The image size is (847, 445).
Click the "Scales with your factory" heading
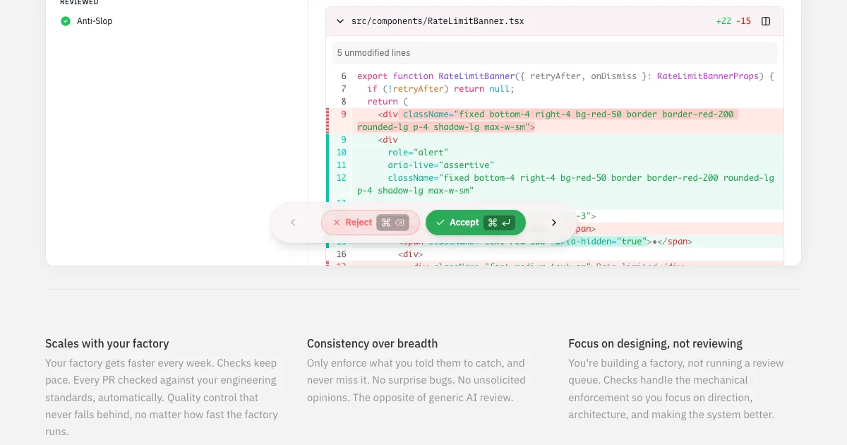pos(107,343)
